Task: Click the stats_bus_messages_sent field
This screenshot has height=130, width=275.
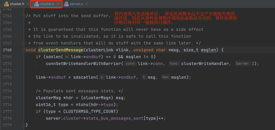Action: click(x=114, y=118)
